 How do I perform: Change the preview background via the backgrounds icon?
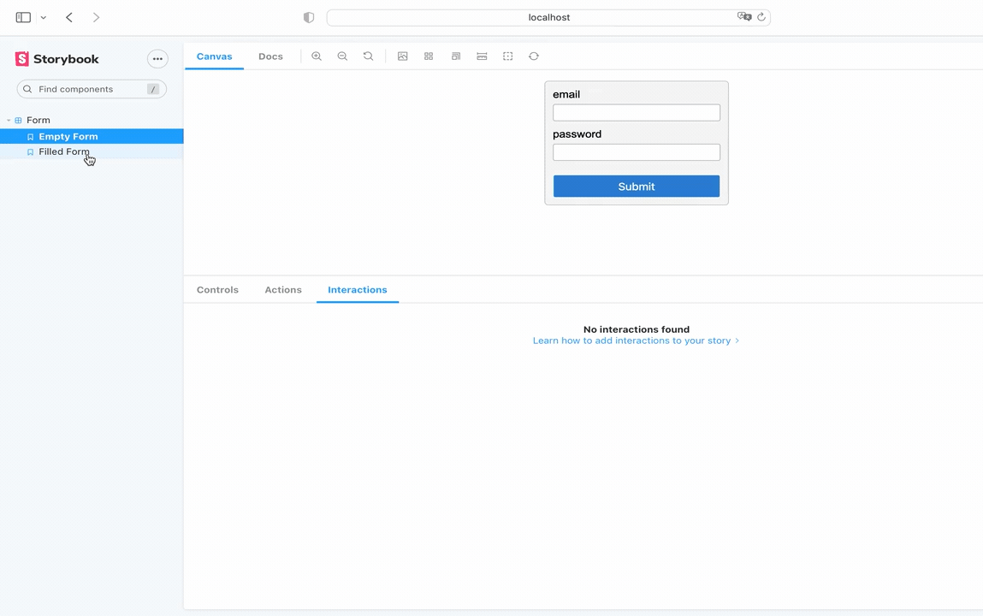(402, 56)
